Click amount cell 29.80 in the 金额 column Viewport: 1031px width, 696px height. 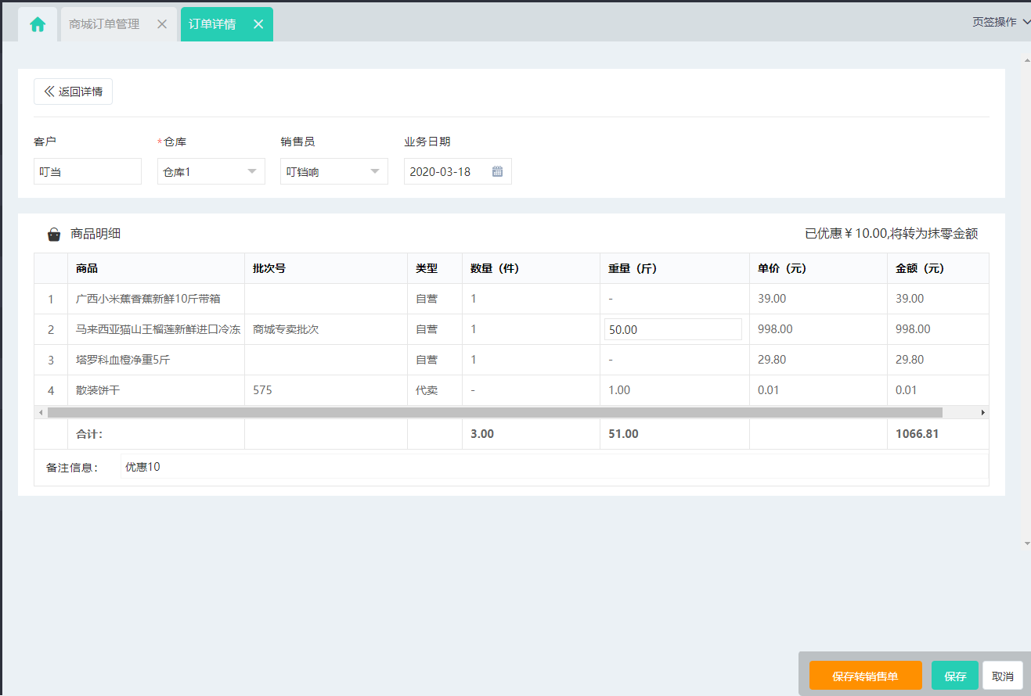pos(938,360)
